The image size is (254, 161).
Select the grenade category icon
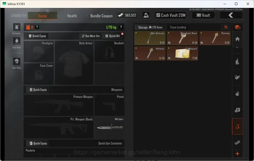[237, 94]
